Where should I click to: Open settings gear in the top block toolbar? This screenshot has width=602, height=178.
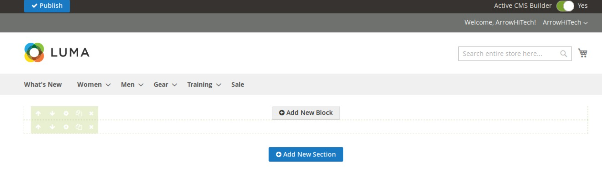tap(66, 113)
